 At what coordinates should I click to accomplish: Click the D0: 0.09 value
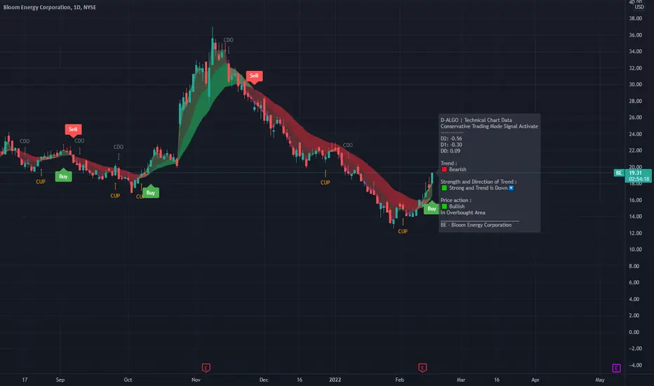[451, 151]
